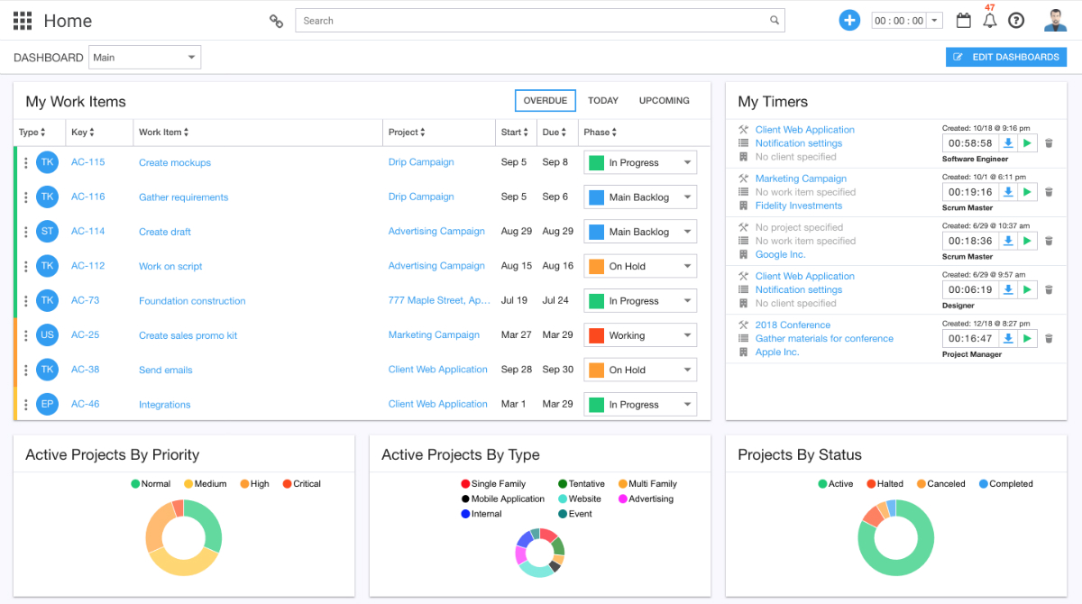Open the Dashboard selector showing Main
The image size is (1082, 604).
coord(145,58)
